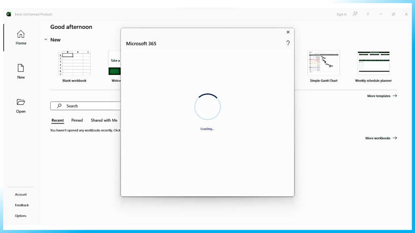The height and width of the screenshot is (233, 415).
Task: Click the Microsoft 365 dialog help icon
Action: [x=288, y=43]
